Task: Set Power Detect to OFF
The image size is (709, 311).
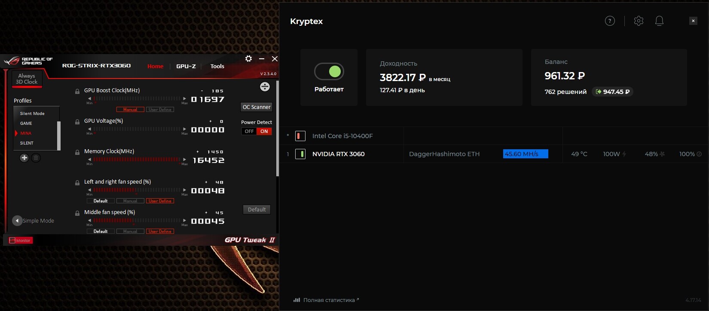Action: tap(249, 131)
